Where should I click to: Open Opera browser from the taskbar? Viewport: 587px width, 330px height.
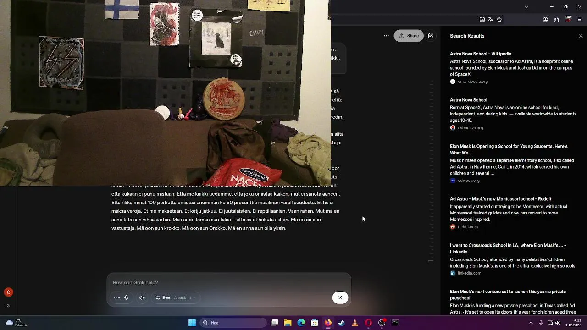click(x=368, y=323)
